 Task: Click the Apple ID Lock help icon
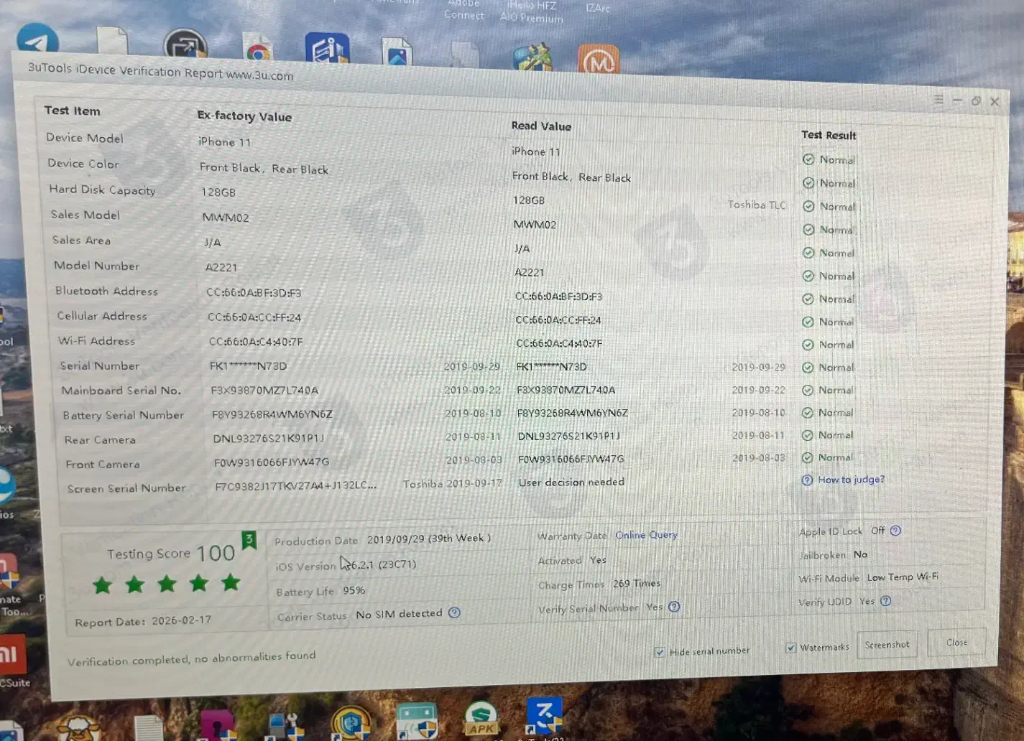[895, 531]
